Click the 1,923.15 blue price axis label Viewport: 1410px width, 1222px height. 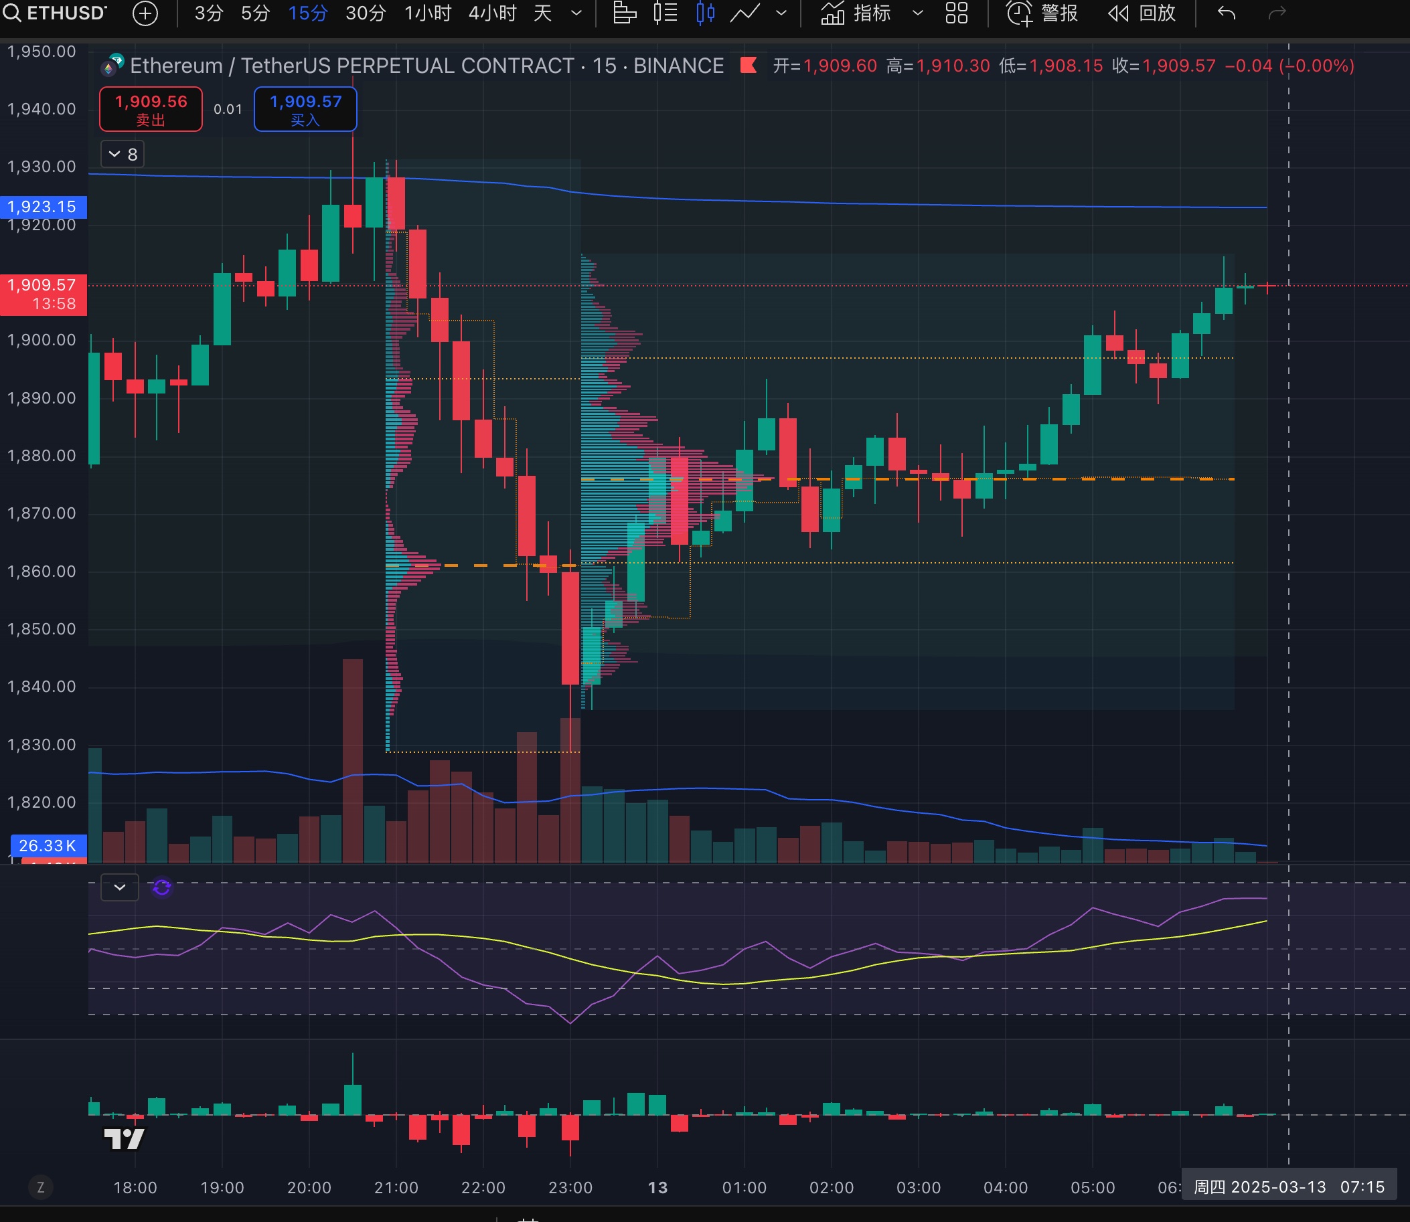(x=43, y=207)
